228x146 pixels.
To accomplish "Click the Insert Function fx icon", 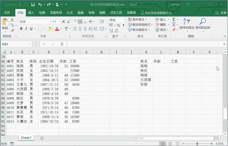I will (62, 44).
